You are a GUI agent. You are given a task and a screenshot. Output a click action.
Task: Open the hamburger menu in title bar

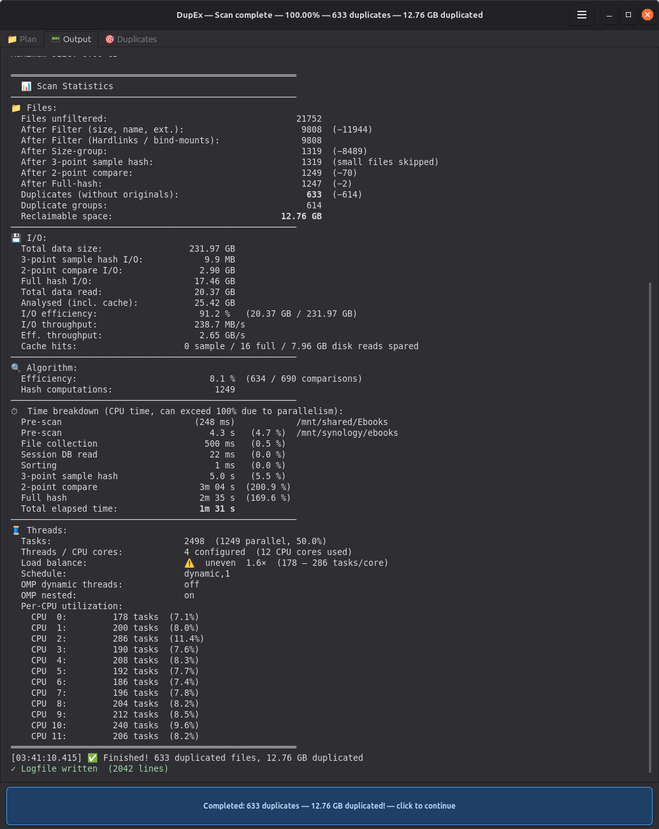pos(581,15)
